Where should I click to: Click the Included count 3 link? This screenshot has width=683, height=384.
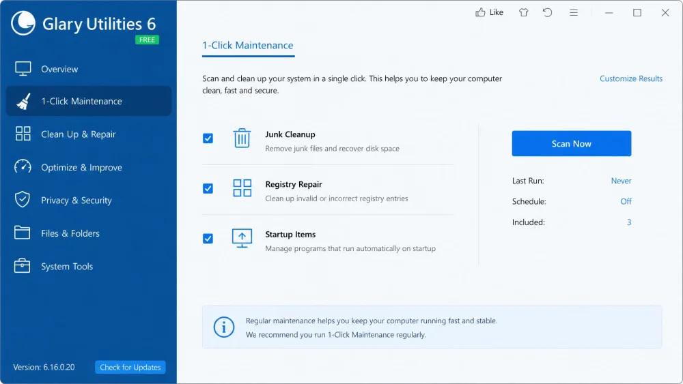point(629,222)
